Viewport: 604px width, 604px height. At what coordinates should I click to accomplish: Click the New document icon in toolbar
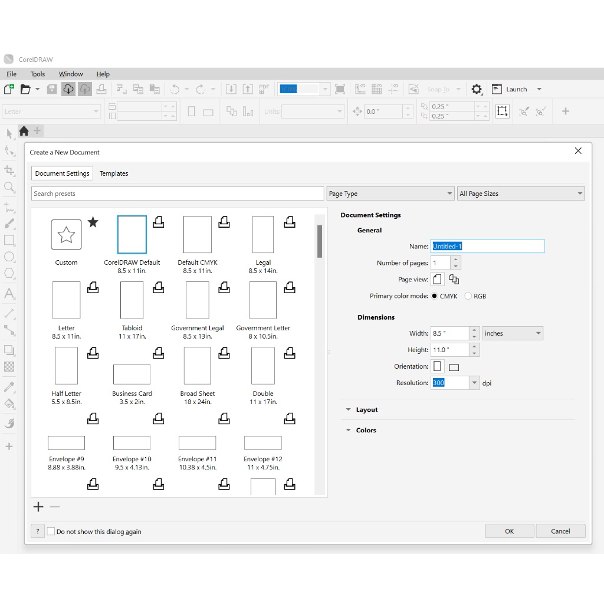tap(9, 89)
